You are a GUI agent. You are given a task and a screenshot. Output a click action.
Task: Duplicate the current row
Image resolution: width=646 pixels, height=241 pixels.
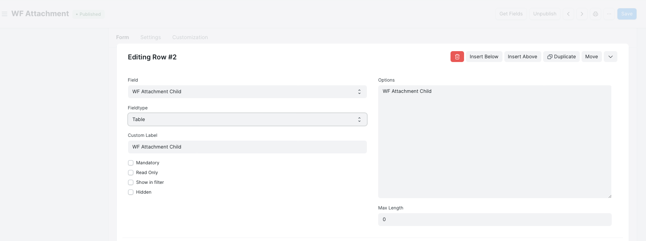point(561,57)
